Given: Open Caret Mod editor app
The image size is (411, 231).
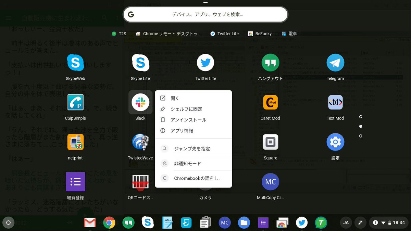Looking at the screenshot, I should pos(271,102).
